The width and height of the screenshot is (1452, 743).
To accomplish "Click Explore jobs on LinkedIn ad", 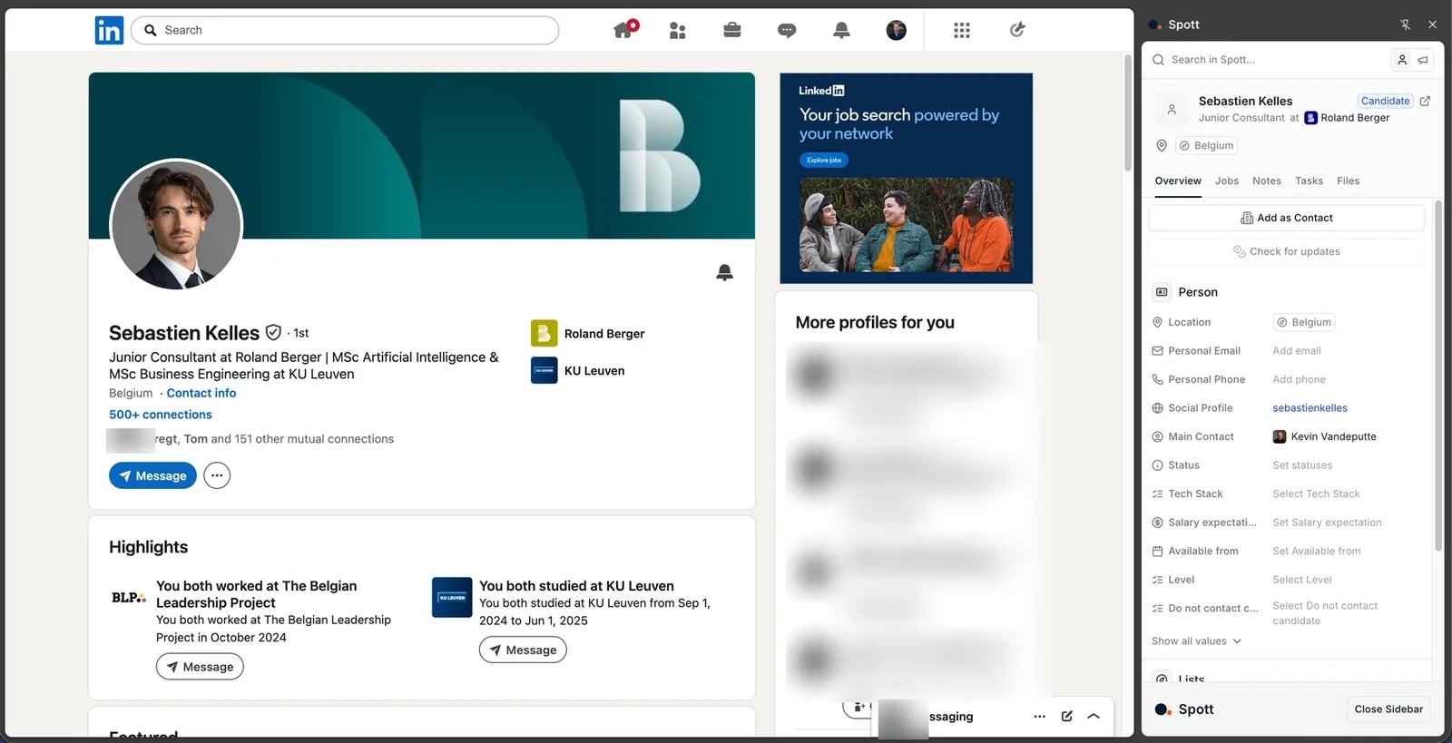I will (x=824, y=160).
